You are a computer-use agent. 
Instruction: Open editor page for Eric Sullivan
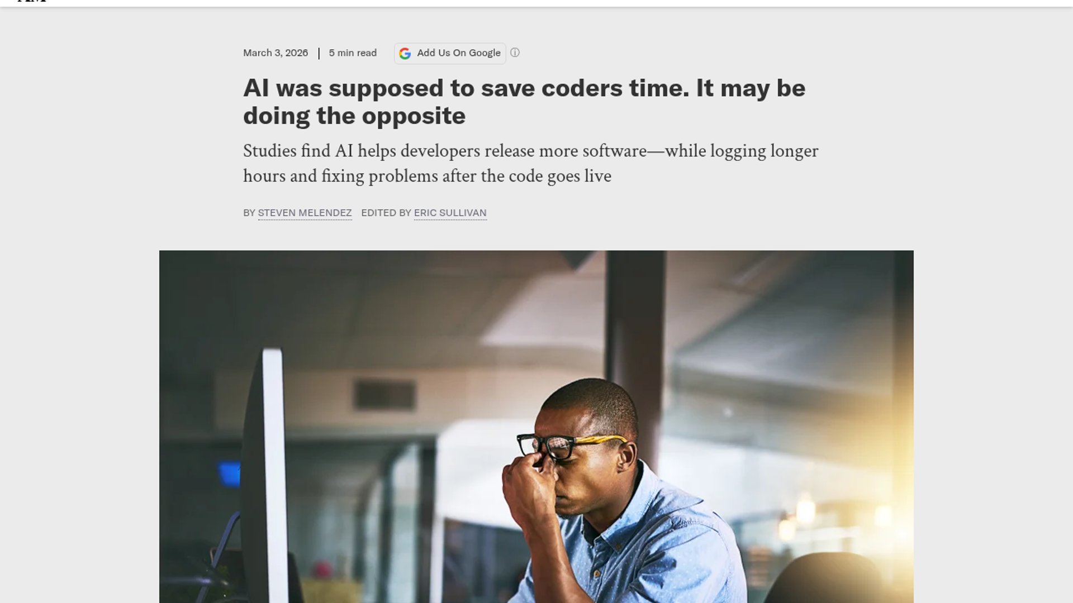450,213
